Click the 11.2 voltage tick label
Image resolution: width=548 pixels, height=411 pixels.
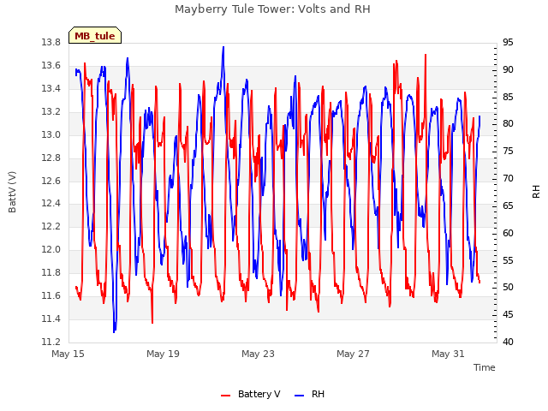coord(51,342)
